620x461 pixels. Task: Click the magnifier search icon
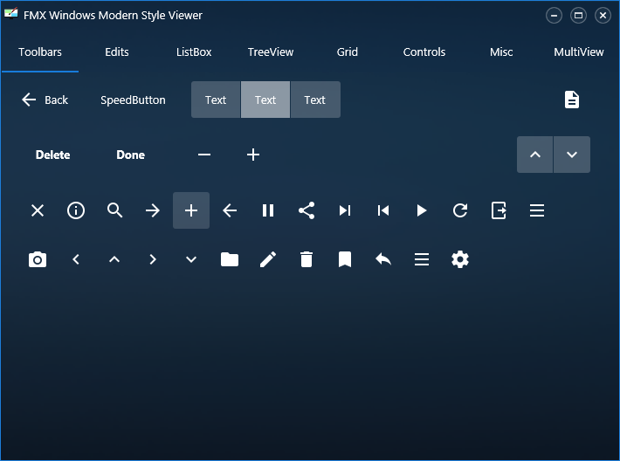[x=114, y=210]
